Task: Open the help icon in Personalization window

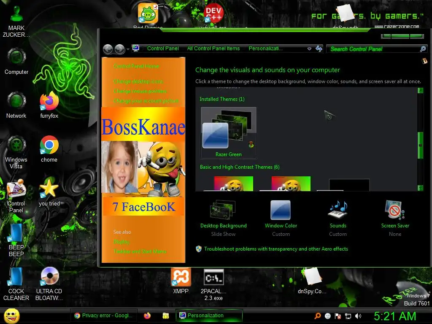Action: (x=424, y=61)
